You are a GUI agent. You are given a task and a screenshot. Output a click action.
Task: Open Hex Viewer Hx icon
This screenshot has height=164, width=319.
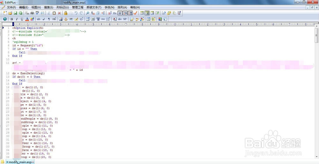[x=115, y=13]
